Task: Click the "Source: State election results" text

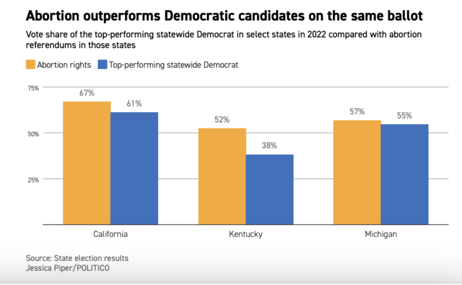Action: (x=77, y=258)
